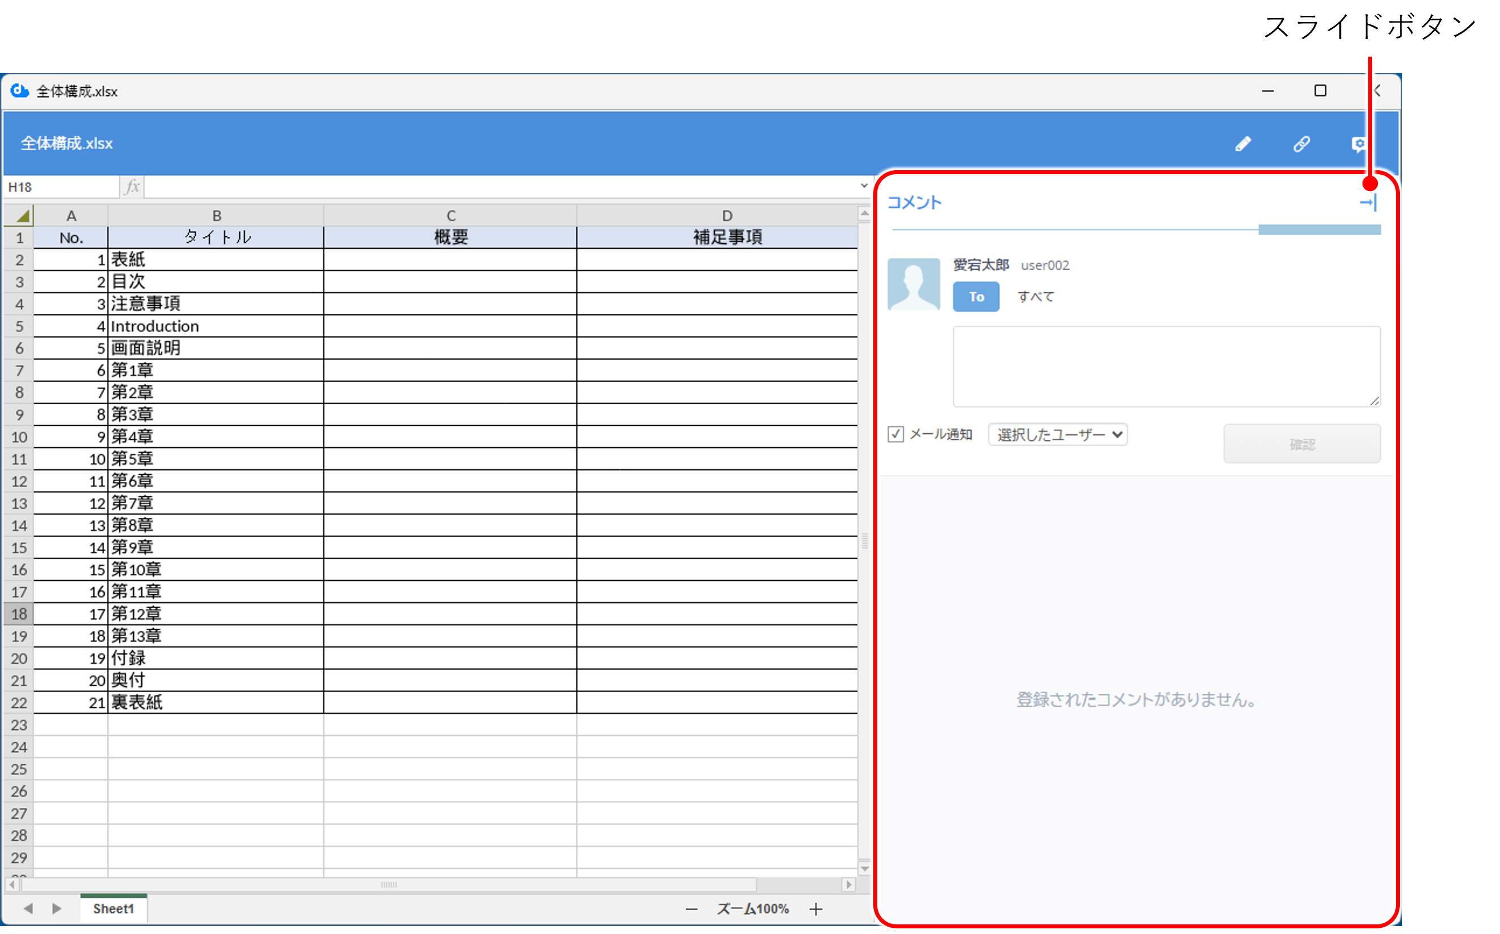Viewport: 1500px width, 934px height.
Task: Click the left sheet navigation arrow
Action: [28, 908]
